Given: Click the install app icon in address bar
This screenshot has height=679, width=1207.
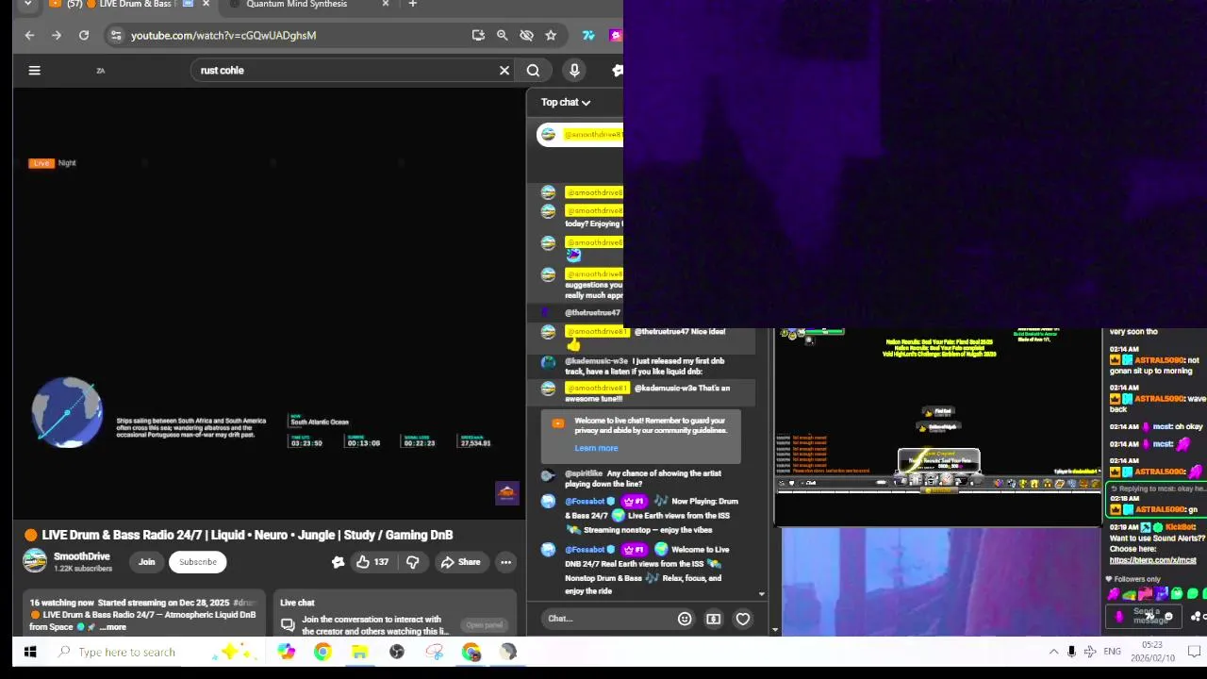Looking at the screenshot, I should click(478, 35).
